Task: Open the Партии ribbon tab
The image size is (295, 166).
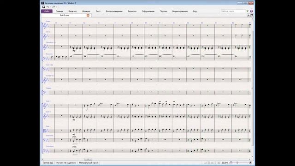Action: coord(163,11)
